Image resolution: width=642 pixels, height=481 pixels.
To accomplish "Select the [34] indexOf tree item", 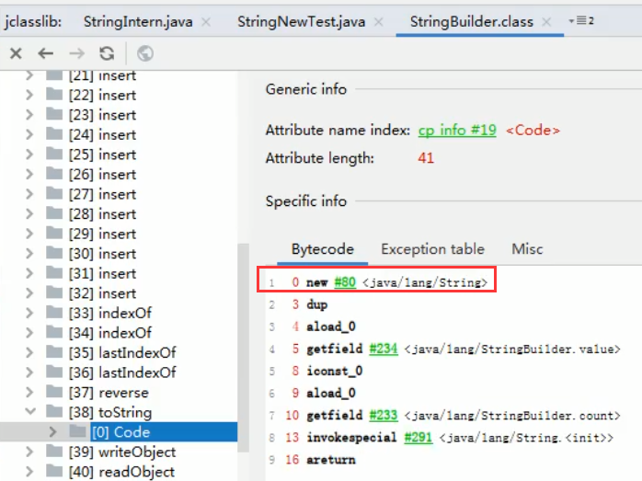I will (x=110, y=333).
